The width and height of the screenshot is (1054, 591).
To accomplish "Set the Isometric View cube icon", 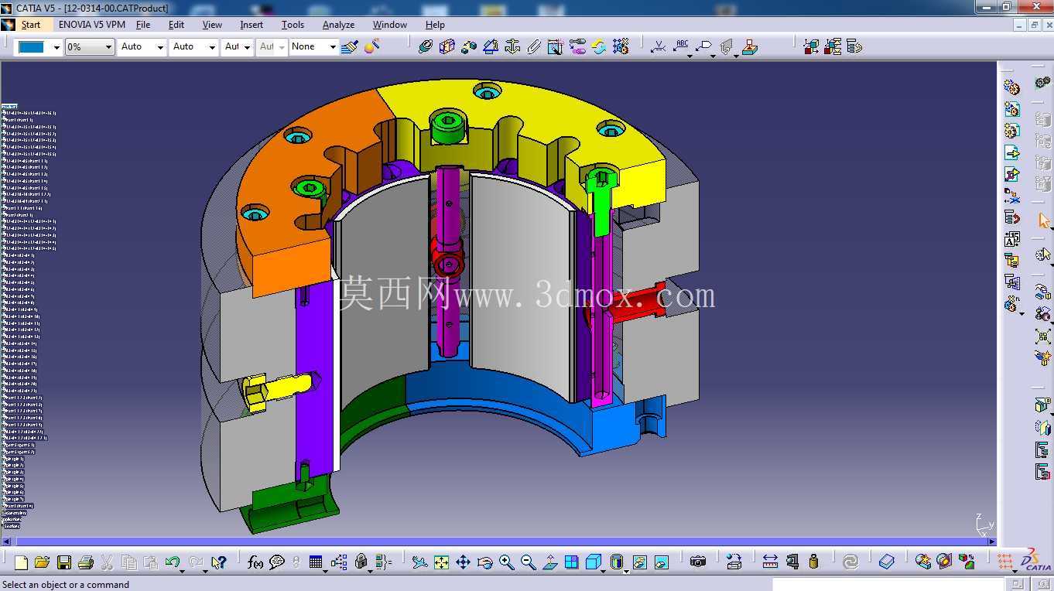I will coord(593,562).
